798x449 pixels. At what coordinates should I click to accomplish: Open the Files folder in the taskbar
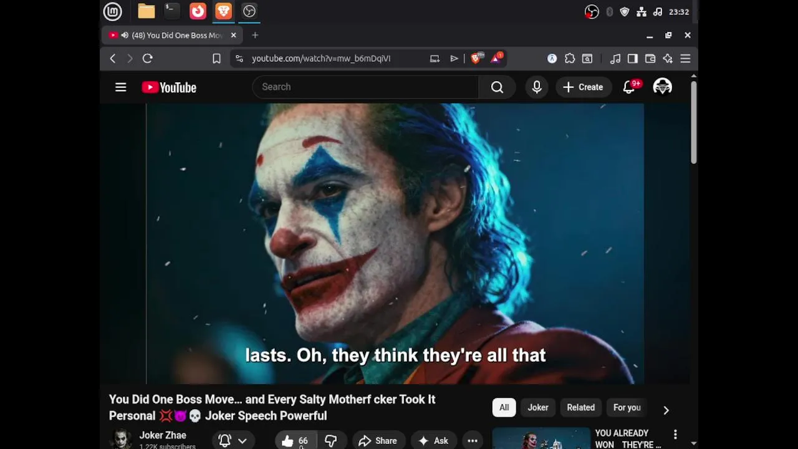click(147, 11)
